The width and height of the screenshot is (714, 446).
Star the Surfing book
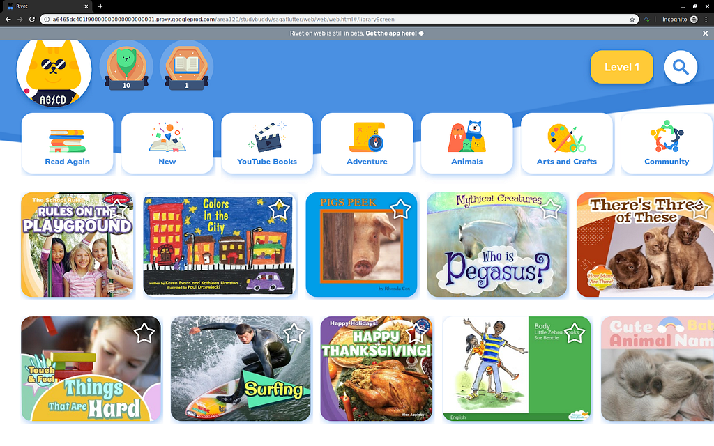tap(294, 333)
